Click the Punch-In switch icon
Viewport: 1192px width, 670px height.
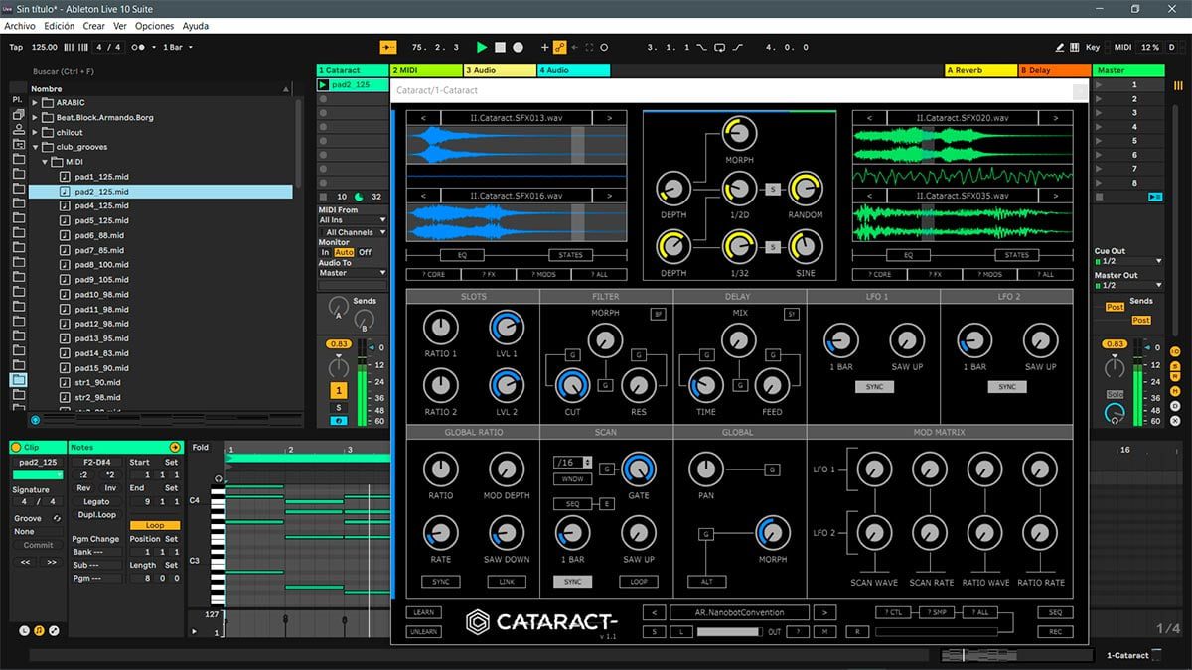click(x=702, y=47)
